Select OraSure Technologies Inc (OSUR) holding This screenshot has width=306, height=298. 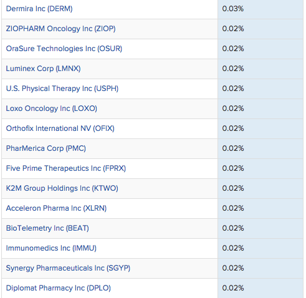click(x=64, y=49)
